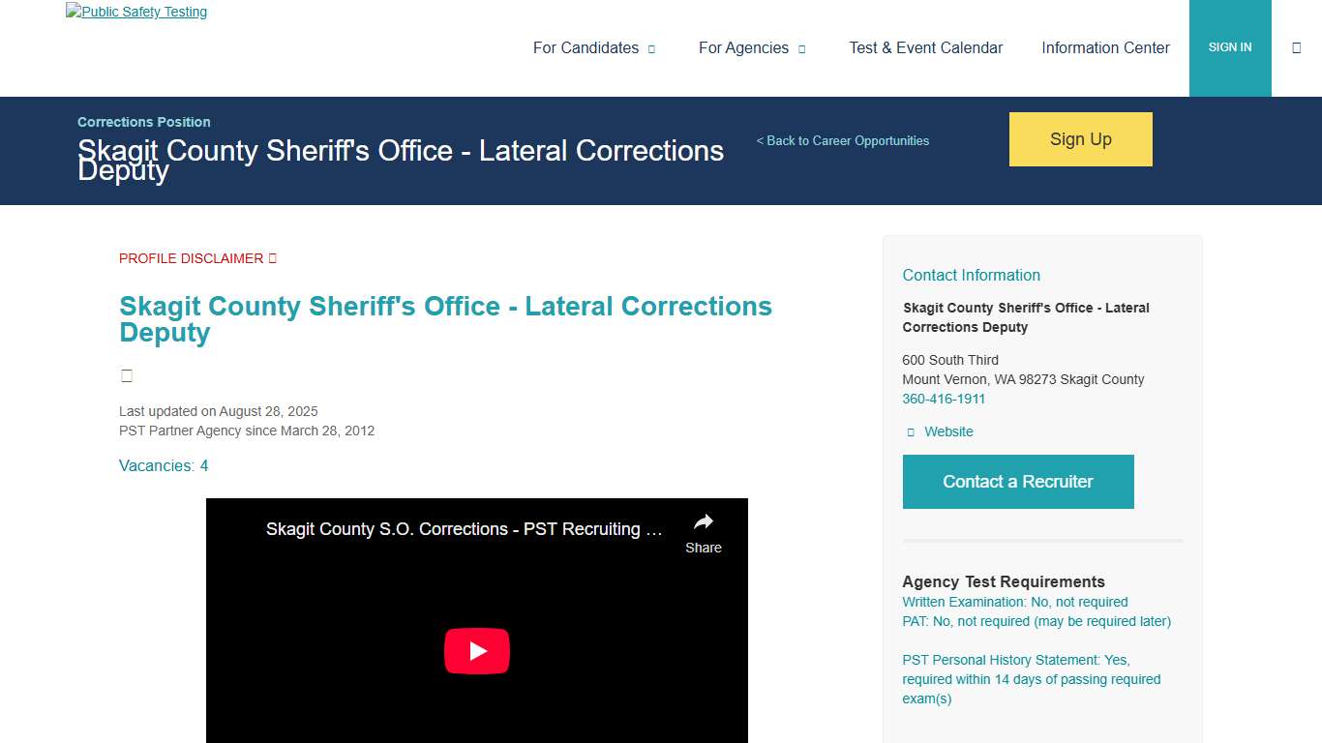Click the phone number 360-416-1911
Screen dimensions: 1322x743
click(944, 399)
